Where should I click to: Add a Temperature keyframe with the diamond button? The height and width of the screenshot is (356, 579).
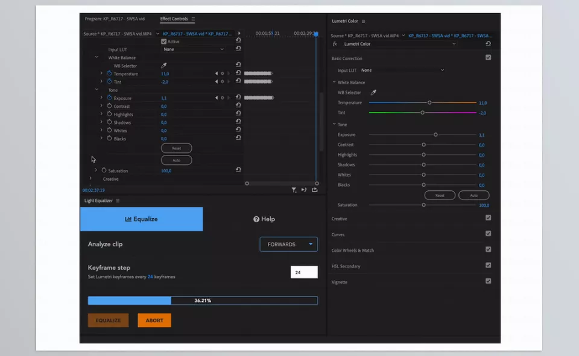click(x=223, y=73)
